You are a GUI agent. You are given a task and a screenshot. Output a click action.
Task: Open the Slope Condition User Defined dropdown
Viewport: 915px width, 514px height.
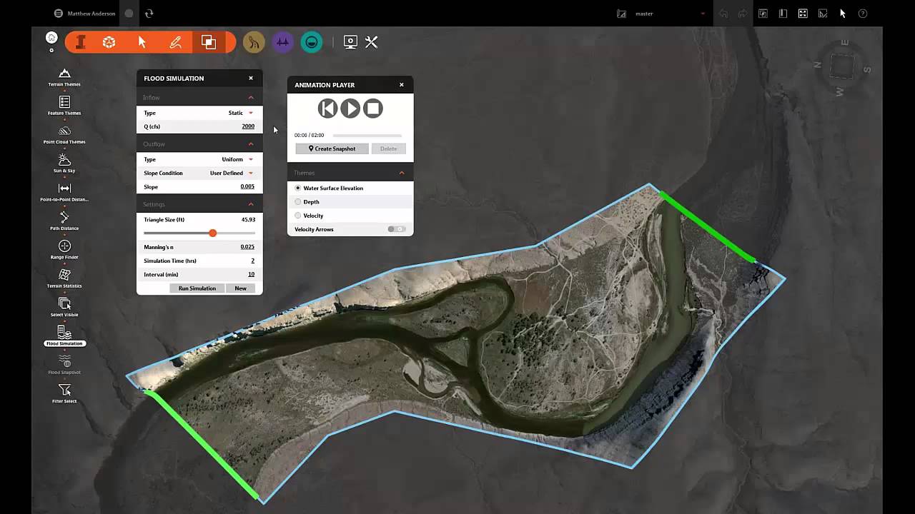[232, 173]
